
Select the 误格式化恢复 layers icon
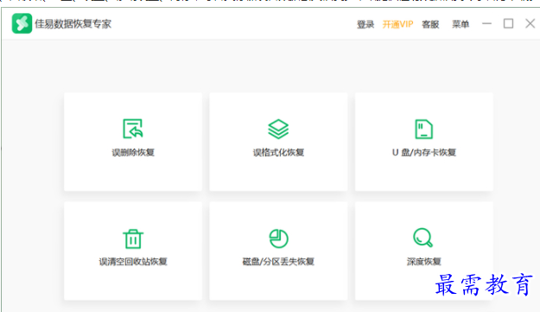[278, 129]
